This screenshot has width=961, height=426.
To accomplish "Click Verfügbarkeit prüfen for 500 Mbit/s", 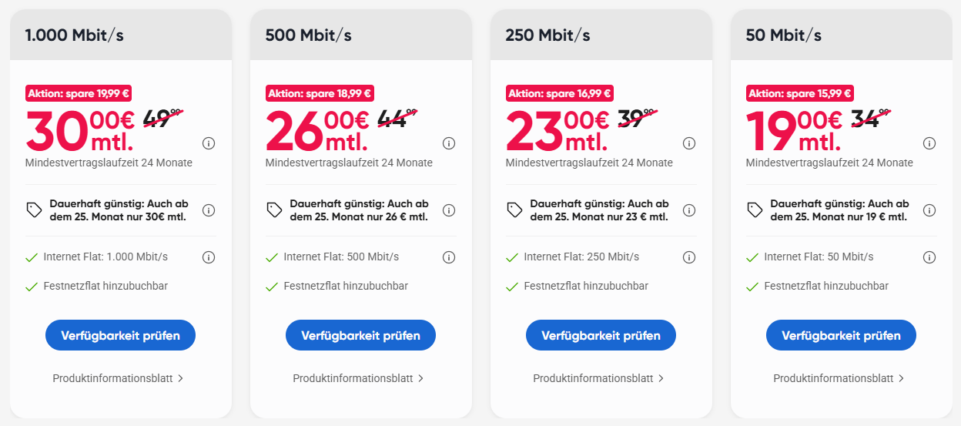I will tap(360, 336).
